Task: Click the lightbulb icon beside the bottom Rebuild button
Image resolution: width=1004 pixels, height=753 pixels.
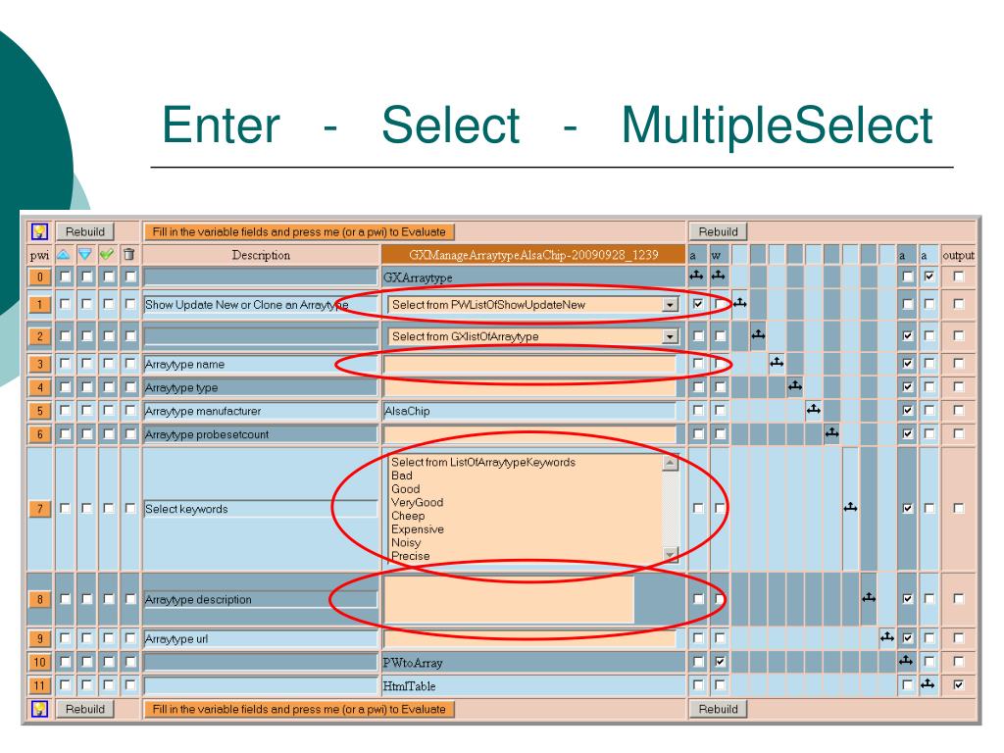Action: [39, 709]
